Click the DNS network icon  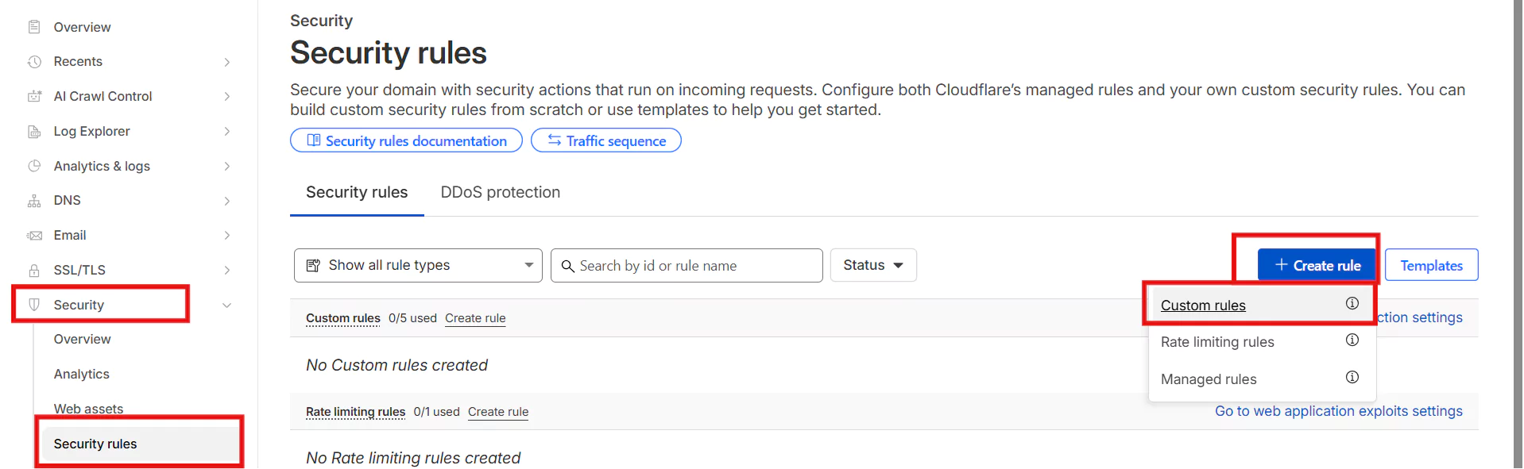coord(34,201)
